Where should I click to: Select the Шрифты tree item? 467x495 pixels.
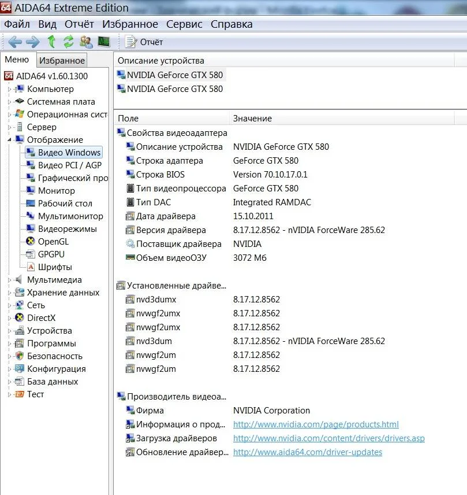(55, 267)
